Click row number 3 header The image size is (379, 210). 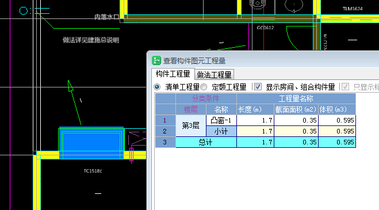click(165, 142)
